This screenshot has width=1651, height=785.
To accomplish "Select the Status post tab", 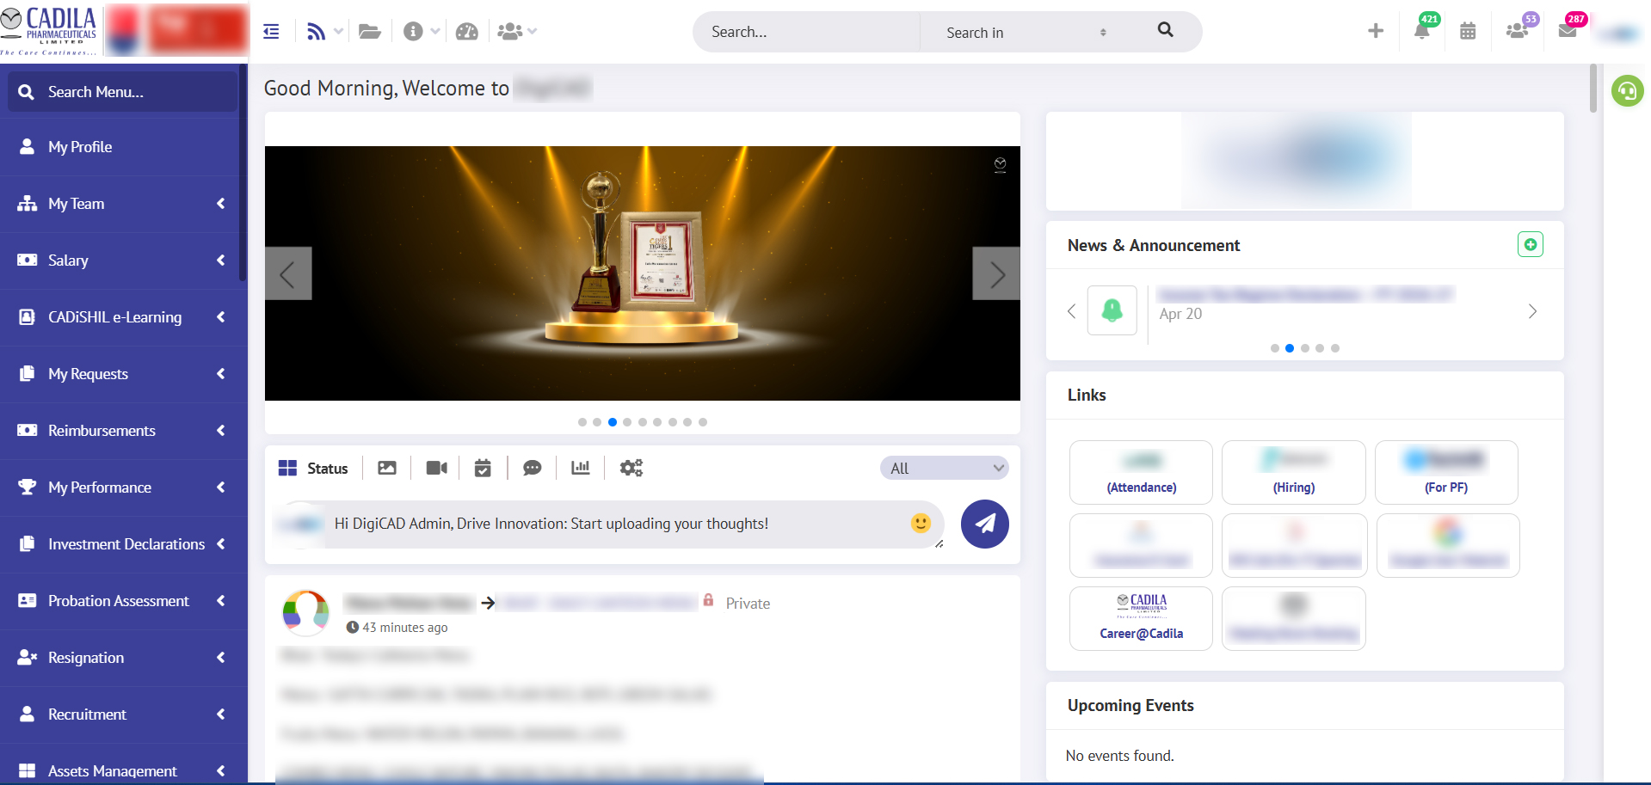I will [x=313, y=468].
